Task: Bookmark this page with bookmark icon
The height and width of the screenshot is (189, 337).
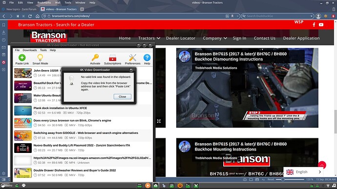Action: point(232,16)
